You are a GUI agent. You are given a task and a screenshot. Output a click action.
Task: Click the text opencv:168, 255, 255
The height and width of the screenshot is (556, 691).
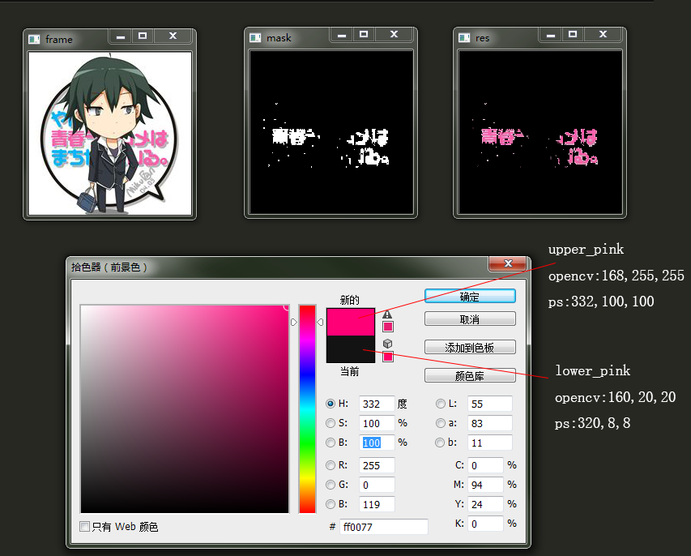616,276
